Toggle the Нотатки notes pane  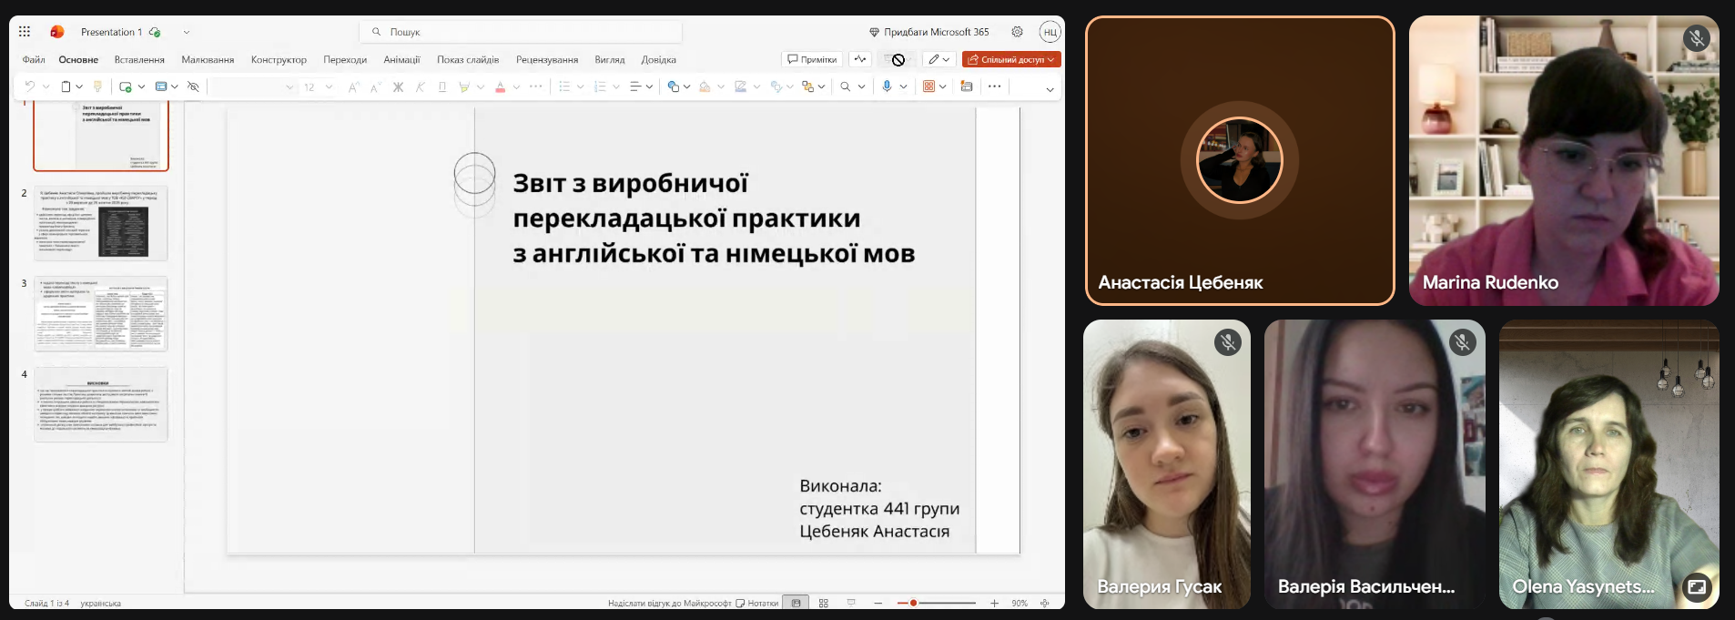(757, 603)
